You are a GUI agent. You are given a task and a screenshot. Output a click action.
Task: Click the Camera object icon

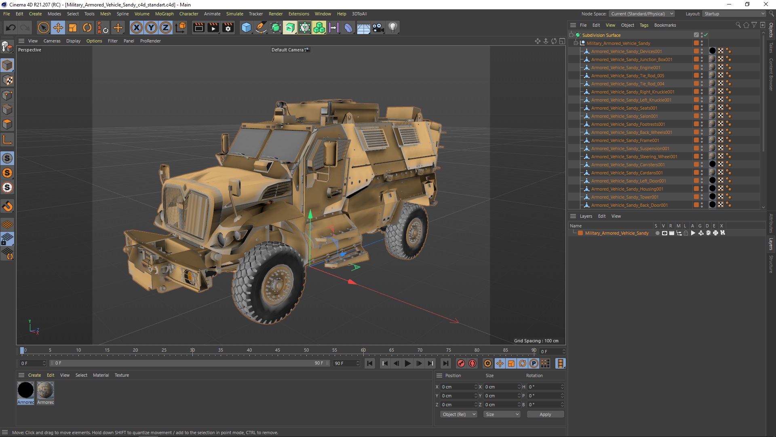tap(378, 28)
